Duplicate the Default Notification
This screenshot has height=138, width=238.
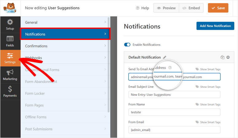tap(222, 57)
